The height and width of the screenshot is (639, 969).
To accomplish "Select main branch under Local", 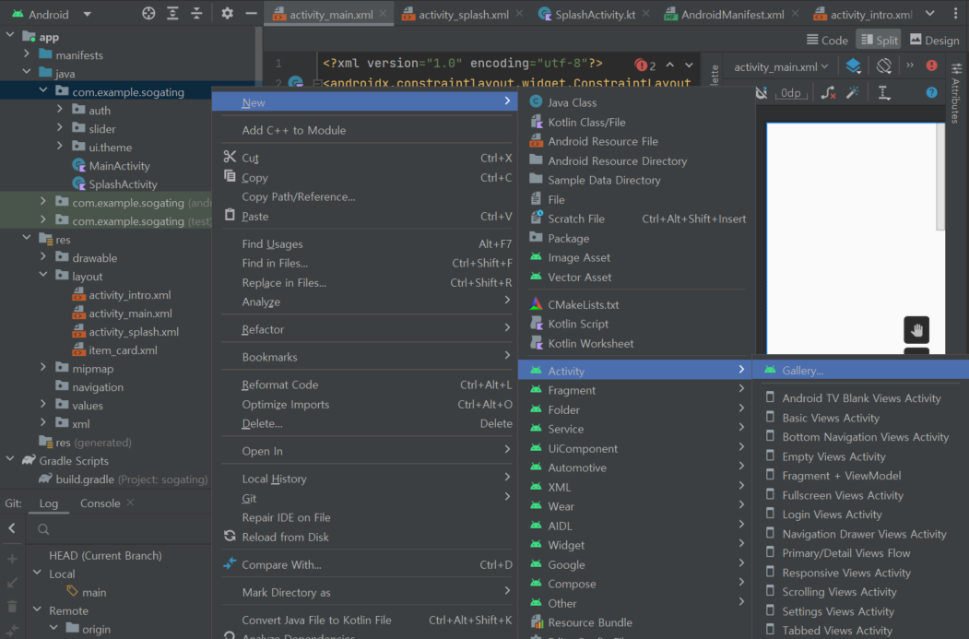I will coord(93,592).
